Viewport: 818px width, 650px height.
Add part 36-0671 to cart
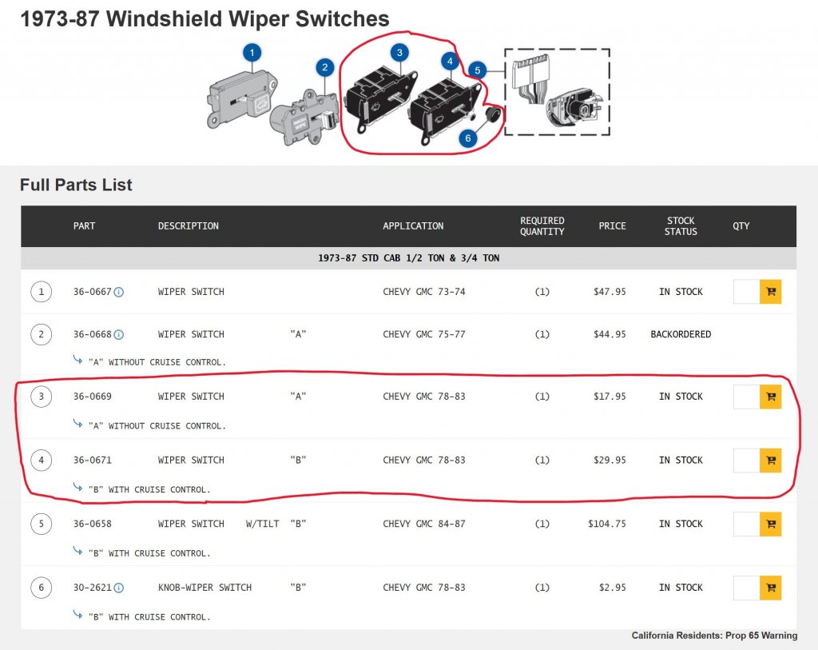click(771, 461)
